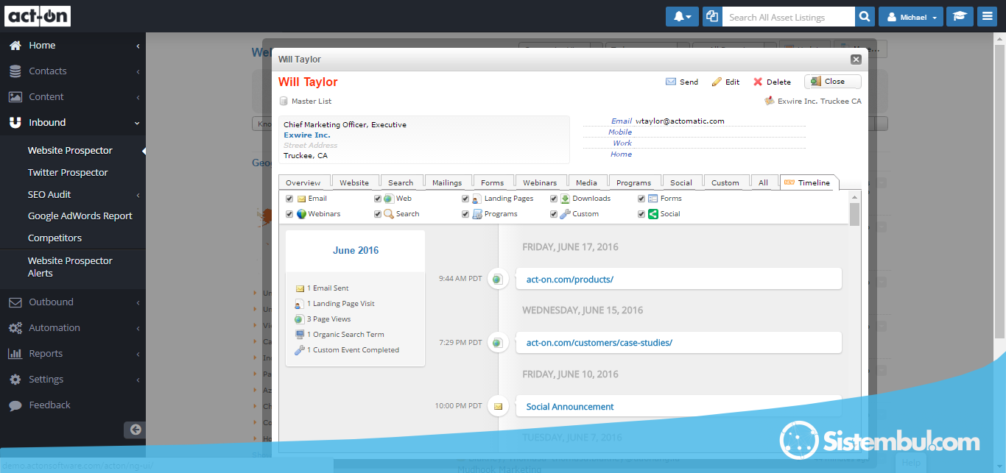Switch to the Media tab

[x=587, y=182]
